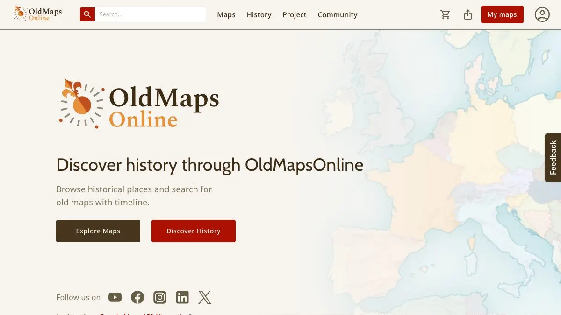The height and width of the screenshot is (315, 561).
Task: Open the Facebook social icon
Action: pos(137,297)
